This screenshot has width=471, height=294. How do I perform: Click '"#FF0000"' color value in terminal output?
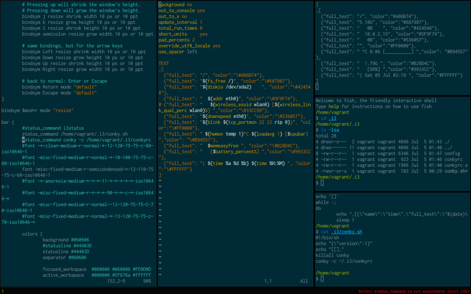click(401, 46)
